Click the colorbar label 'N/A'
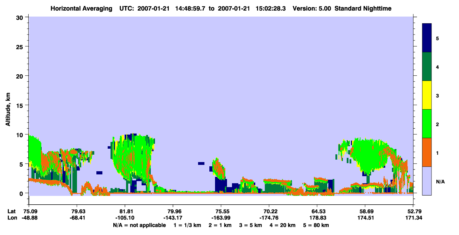 coord(440,181)
